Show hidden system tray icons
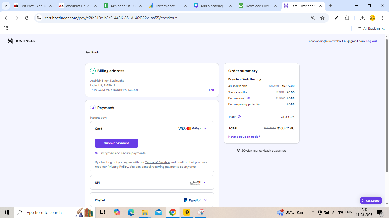The image size is (389, 218). [x=313, y=212]
